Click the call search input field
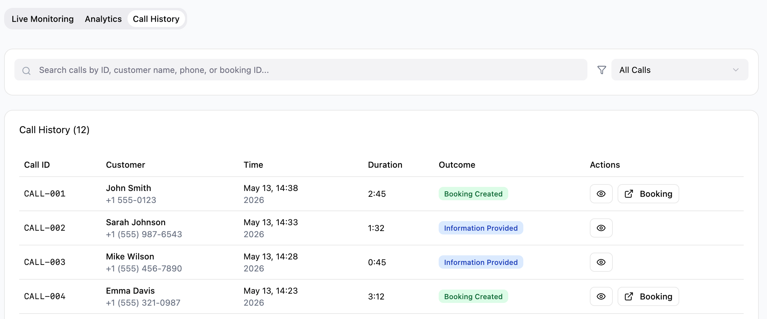Image resolution: width=767 pixels, height=319 pixels. [x=301, y=70]
